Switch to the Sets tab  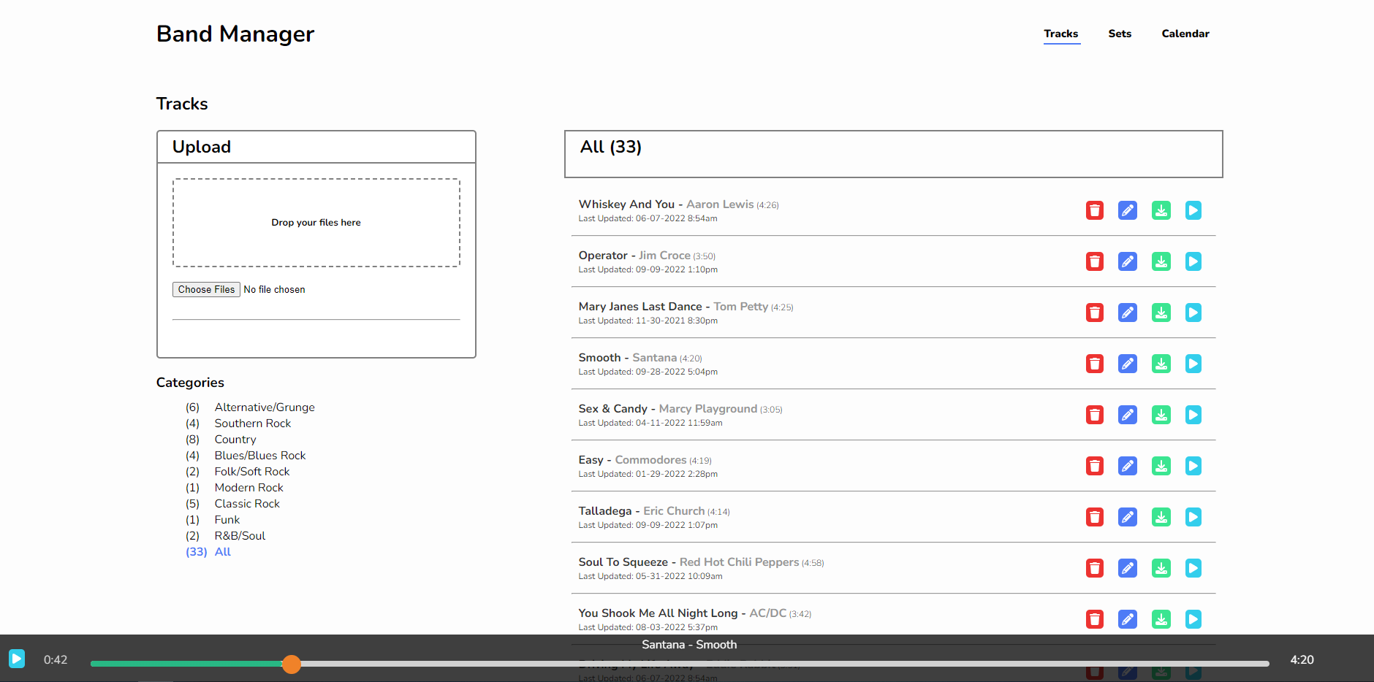coord(1120,34)
